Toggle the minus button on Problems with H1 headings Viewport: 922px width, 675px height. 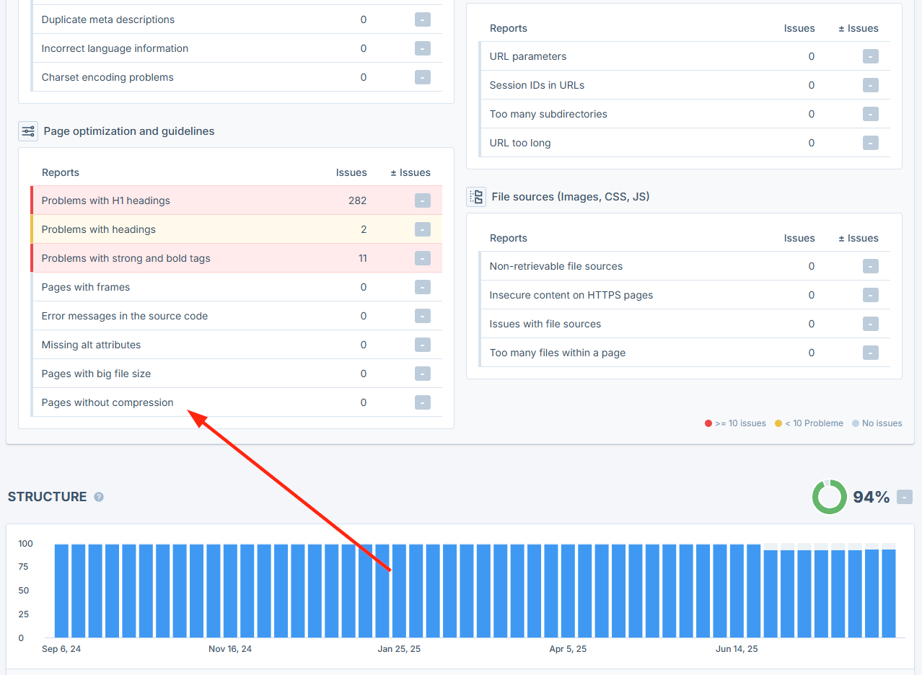click(x=422, y=200)
